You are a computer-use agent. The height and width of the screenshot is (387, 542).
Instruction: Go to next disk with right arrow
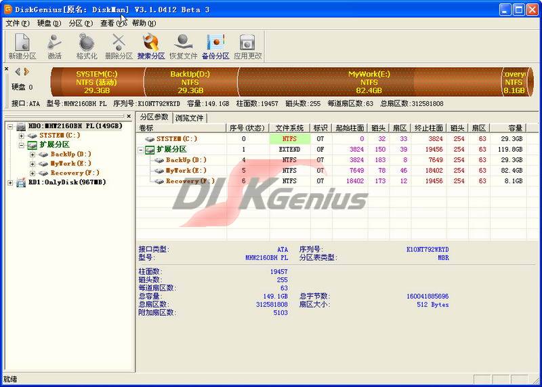coord(26,72)
